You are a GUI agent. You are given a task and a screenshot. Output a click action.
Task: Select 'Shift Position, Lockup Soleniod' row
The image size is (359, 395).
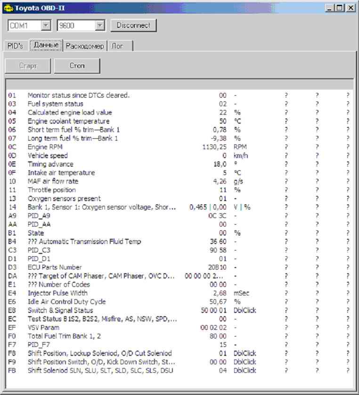pyautogui.click(x=179, y=353)
